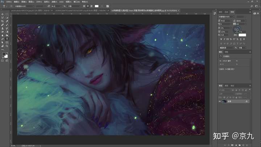The image size is (261, 147).
Task: Select the Spot Healing Brush tool
Action: tap(2, 25)
